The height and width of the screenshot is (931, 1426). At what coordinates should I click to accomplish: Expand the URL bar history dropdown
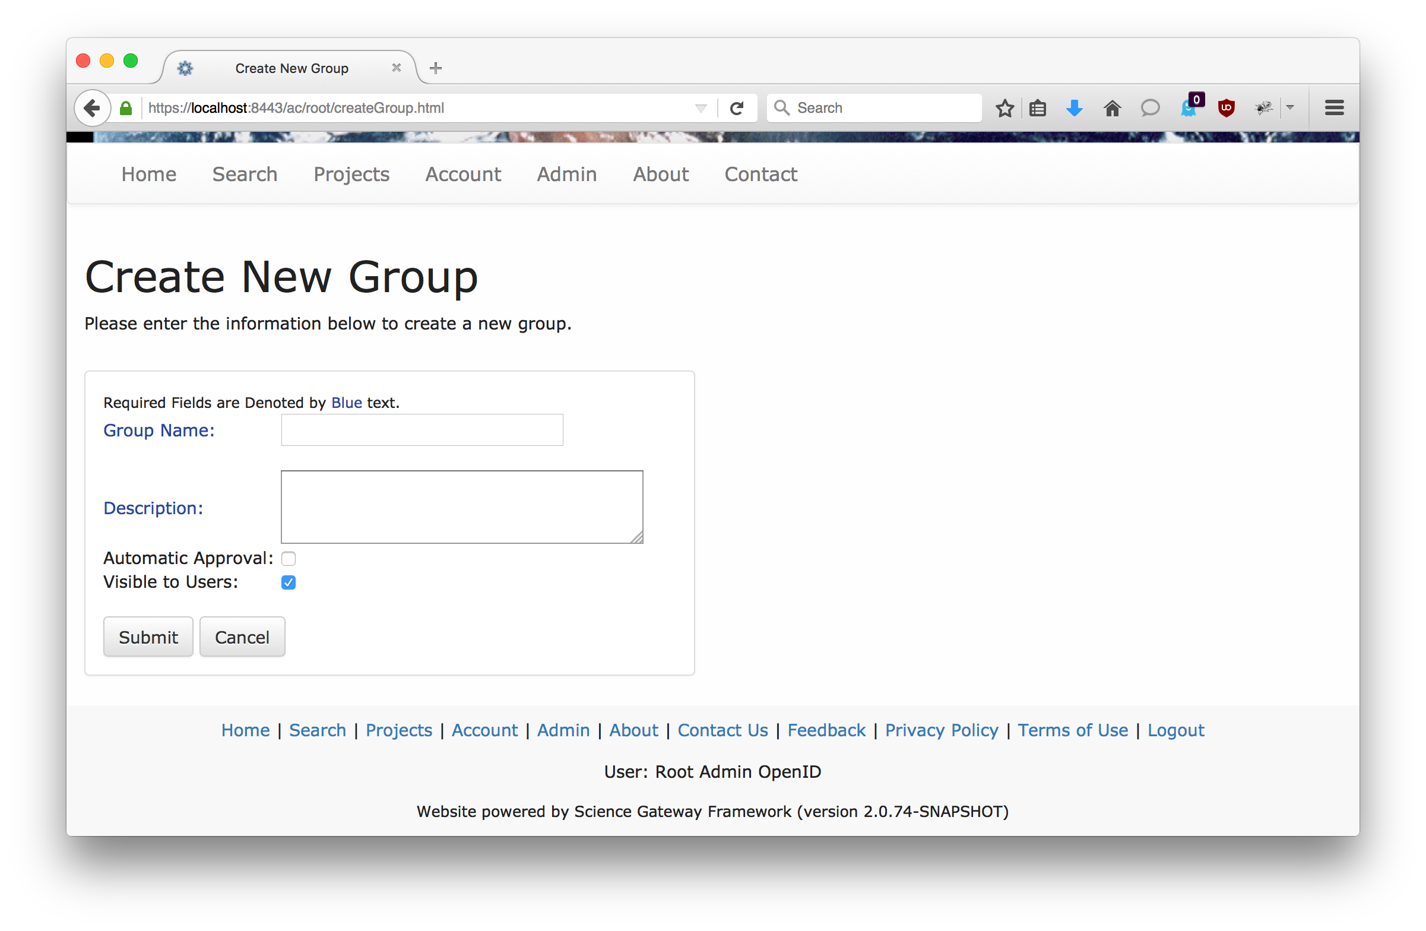click(701, 109)
